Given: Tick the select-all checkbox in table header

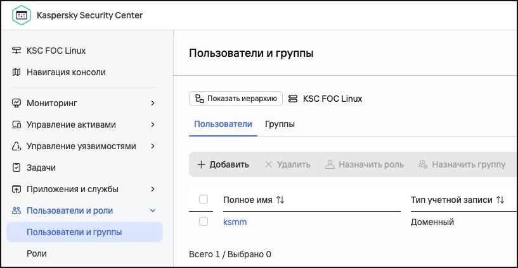Looking at the screenshot, I should (x=204, y=199).
